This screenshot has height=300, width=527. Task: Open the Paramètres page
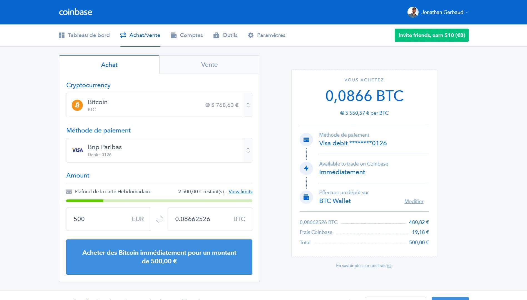267,35
